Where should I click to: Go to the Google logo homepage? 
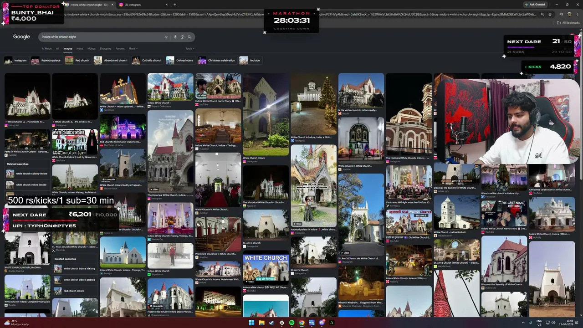point(21,36)
